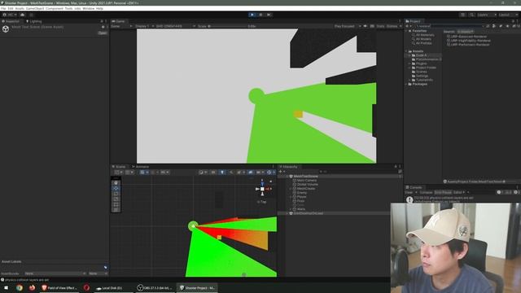Select the Scenes folder in Project
The height and width of the screenshot is (293, 521).
click(421, 72)
